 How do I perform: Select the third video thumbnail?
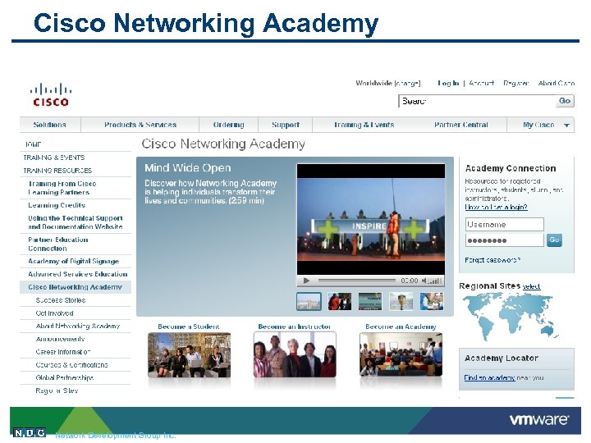tap(370, 302)
